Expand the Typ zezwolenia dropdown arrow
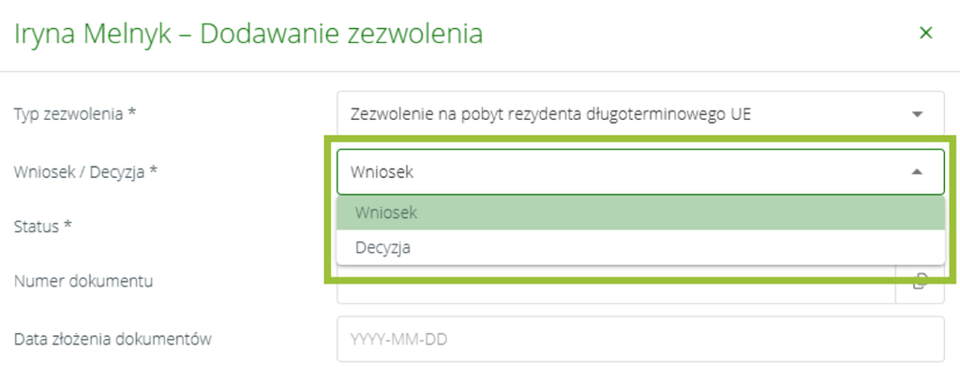 (917, 114)
